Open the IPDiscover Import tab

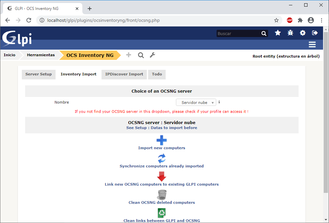click(x=124, y=74)
